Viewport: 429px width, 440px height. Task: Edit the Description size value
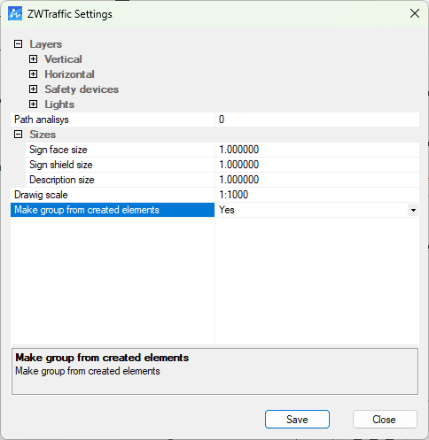(x=317, y=180)
